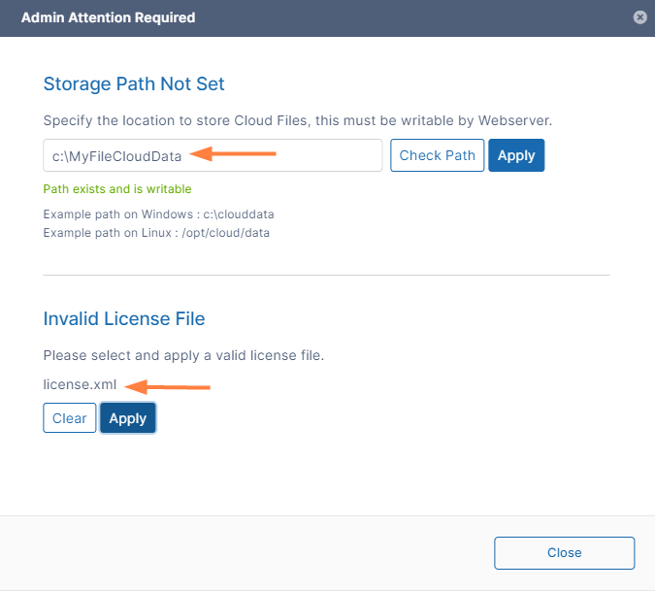Click the Close button in the footer
Viewport: 655px width, 591px height.
[564, 552]
